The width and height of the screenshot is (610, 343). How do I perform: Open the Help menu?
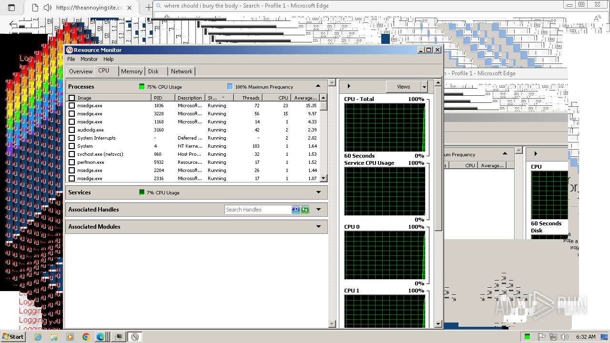(x=109, y=59)
